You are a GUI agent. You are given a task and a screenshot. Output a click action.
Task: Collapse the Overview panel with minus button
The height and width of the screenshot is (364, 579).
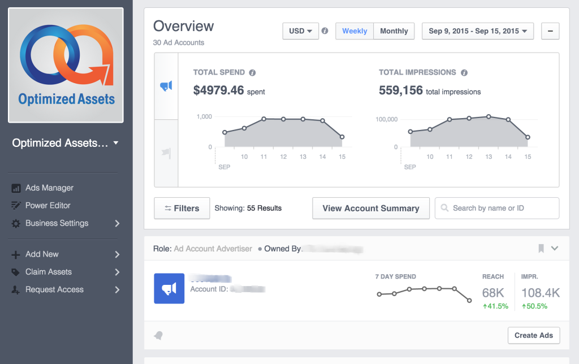tap(550, 31)
